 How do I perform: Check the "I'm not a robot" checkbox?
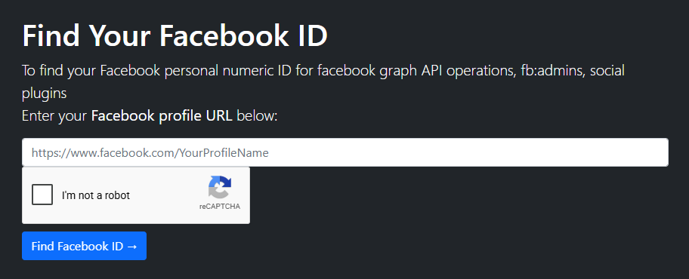(x=42, y=195)
